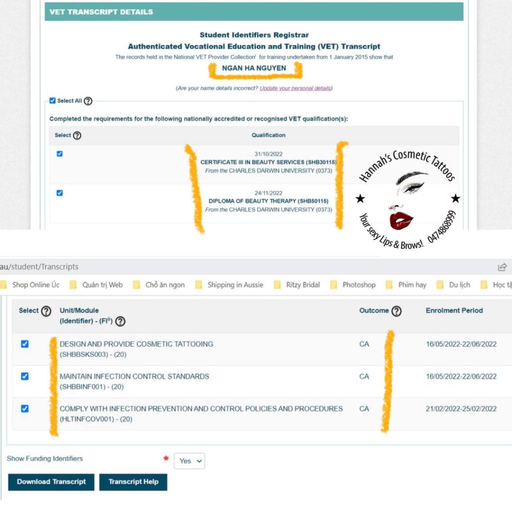
Task: Click the help icon beside Unit/Module Identifier
Action: (x=120, y=321)
